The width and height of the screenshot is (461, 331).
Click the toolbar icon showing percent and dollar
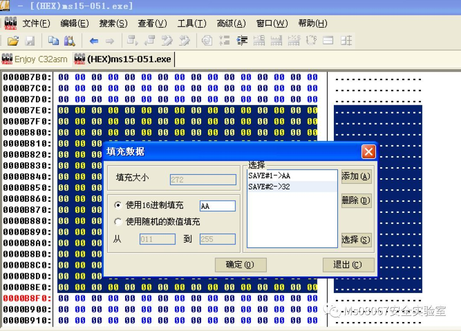(x=294, y=40)
